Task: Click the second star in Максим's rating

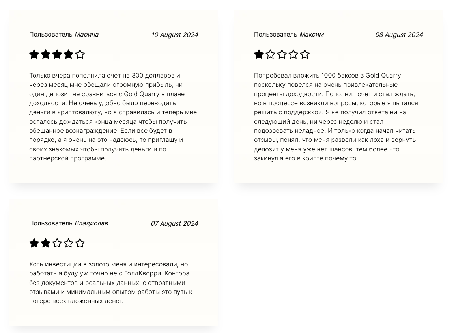Action: 270,54
